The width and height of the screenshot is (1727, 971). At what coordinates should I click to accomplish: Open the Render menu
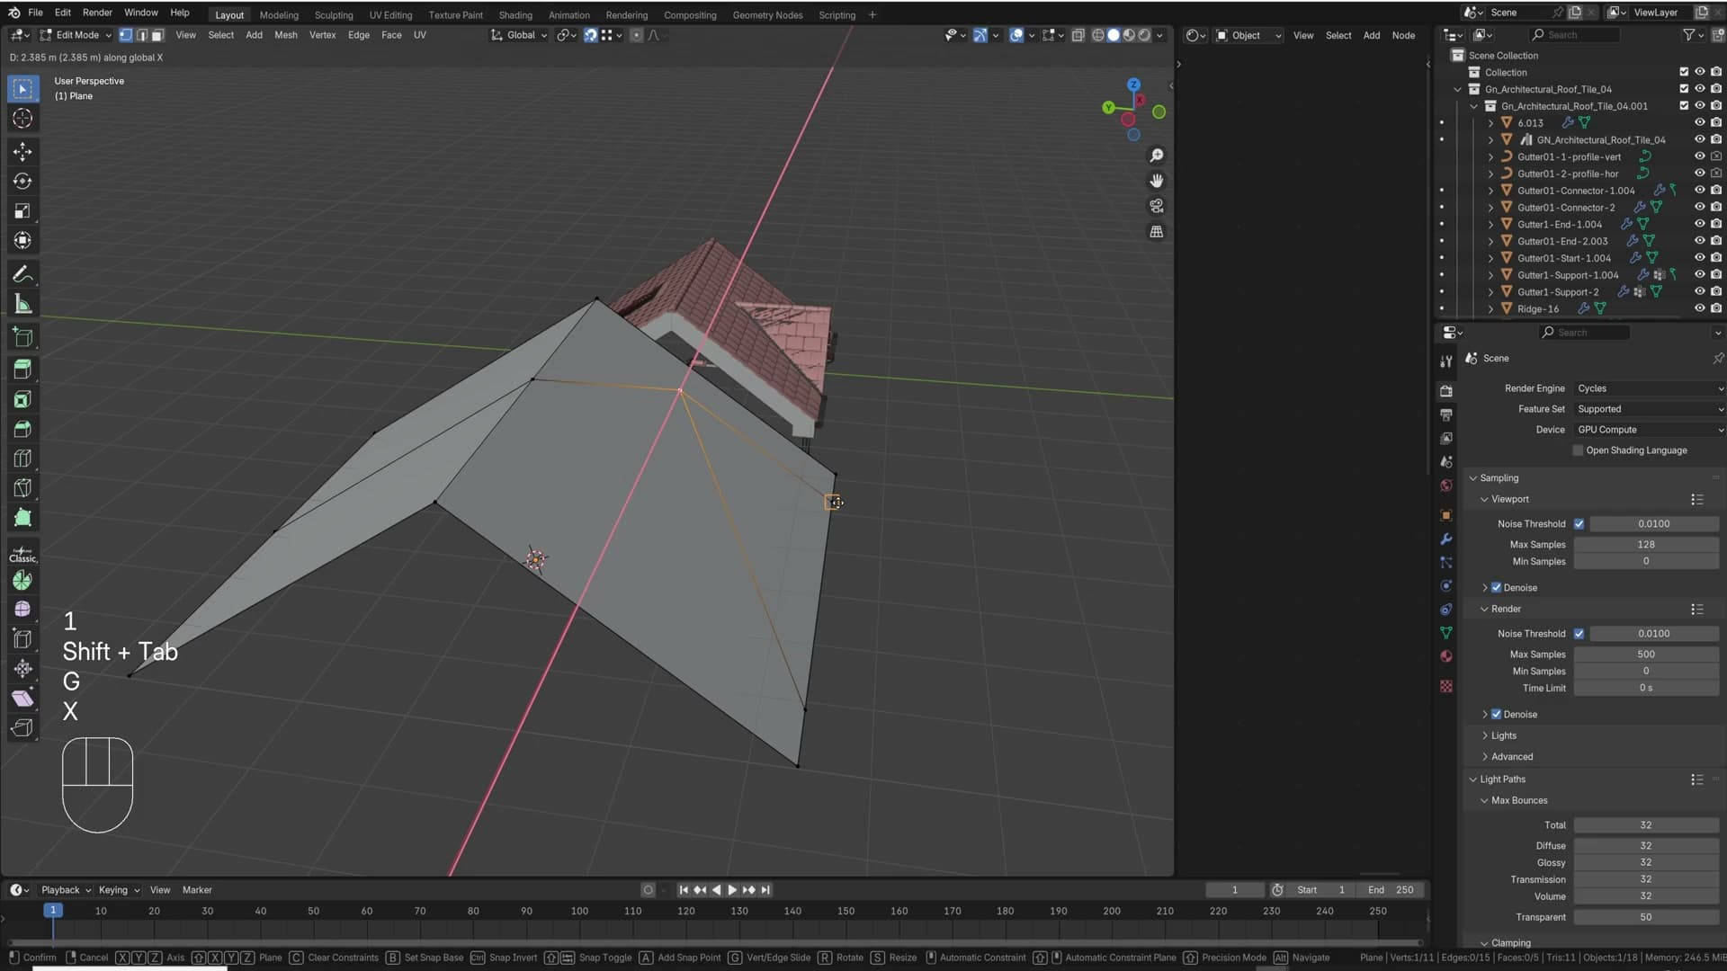tap(97, 13)
